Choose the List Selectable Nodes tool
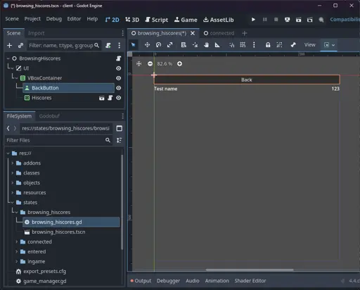Screen dimensions: 360x290 coord(184,45)
